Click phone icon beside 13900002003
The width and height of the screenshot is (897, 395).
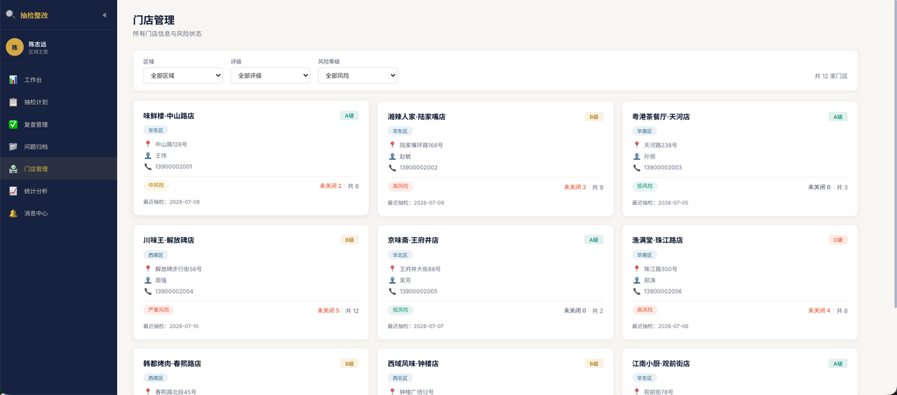click(x=636, y=168)
